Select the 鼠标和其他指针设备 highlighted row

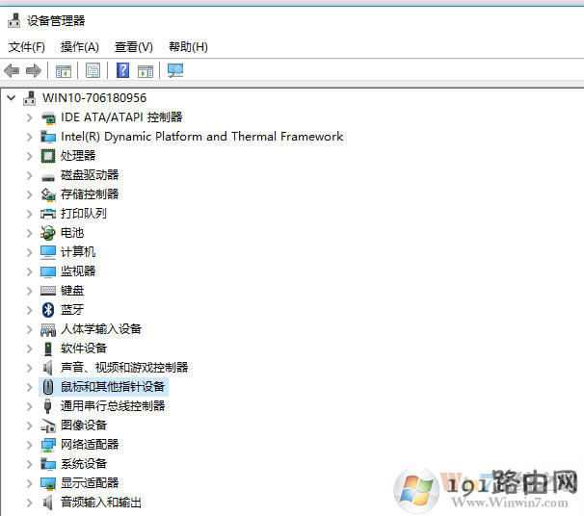click(x=103, y=387)
